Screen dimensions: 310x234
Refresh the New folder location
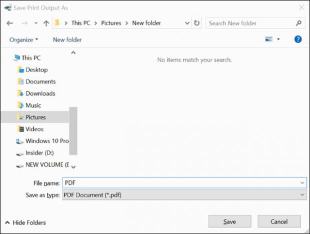pos(197,23)
